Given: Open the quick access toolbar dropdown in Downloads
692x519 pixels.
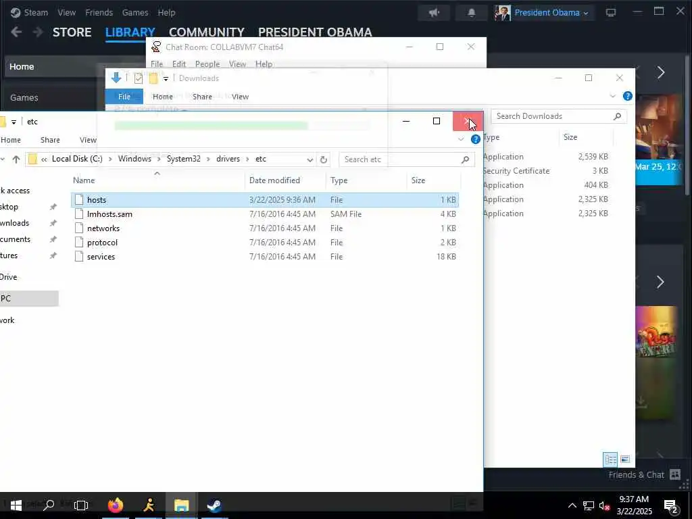Looking at the screenshot, I should pos(166,78).
